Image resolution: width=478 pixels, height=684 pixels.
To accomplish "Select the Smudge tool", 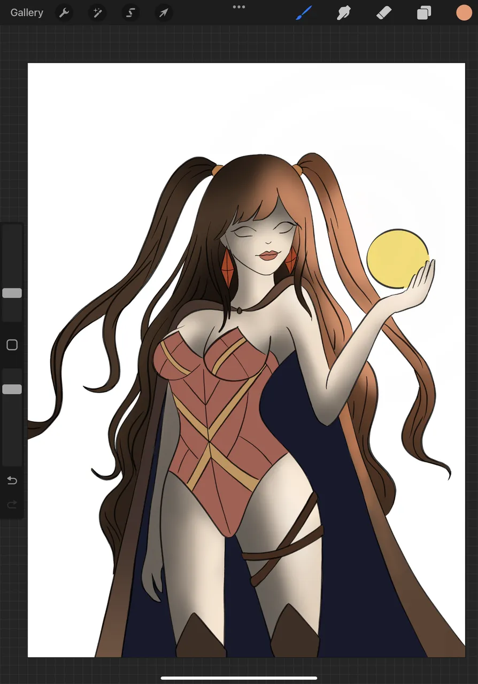I will (x=344, y=13).
